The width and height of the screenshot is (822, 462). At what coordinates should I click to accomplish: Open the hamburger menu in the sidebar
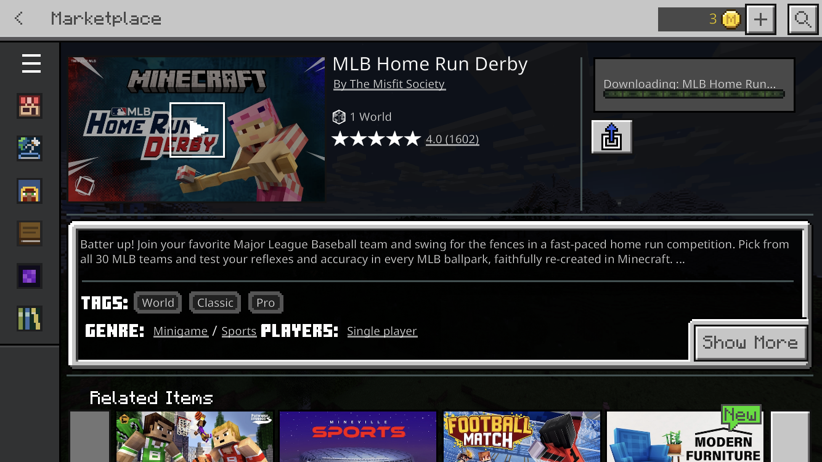pyautogui.click(x=31, y=63)
